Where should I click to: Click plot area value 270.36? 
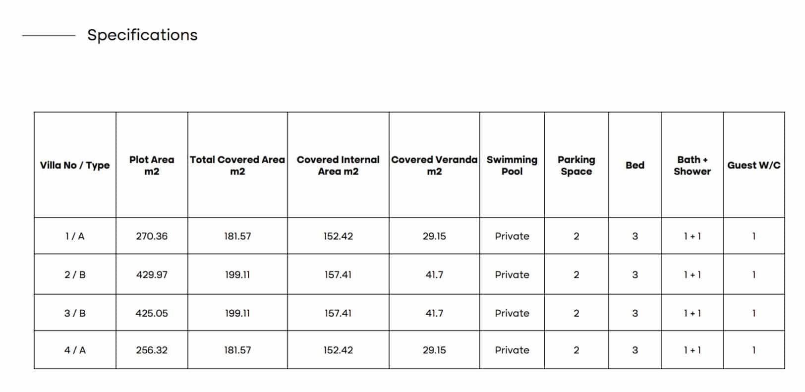click(152, 236)
